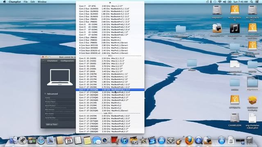Launch Launchpad rocket icon in dock

23,140
